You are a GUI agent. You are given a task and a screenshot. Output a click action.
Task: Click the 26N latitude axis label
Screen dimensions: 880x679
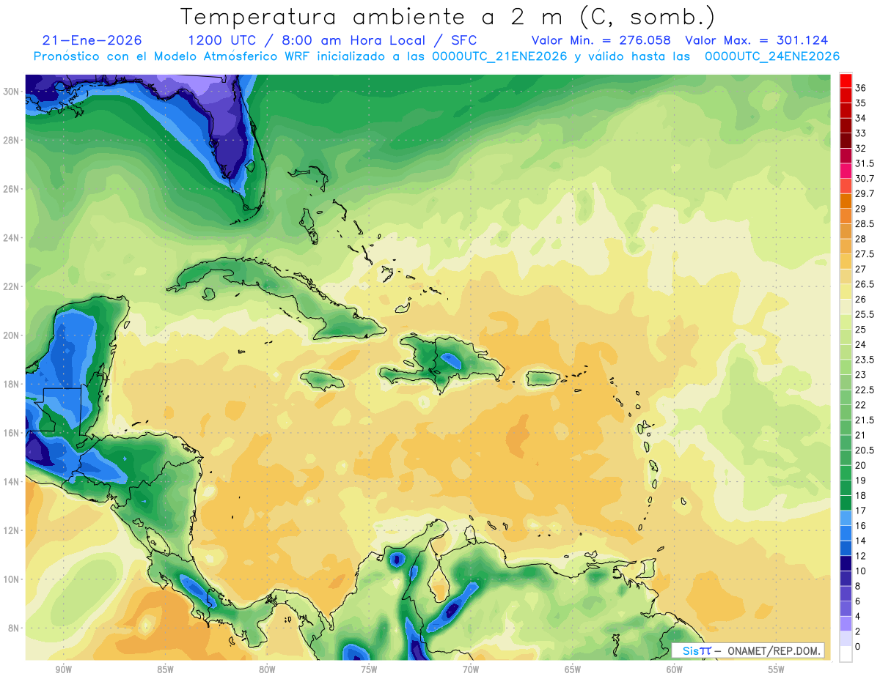pyautogui.click(x=11, y=189)
